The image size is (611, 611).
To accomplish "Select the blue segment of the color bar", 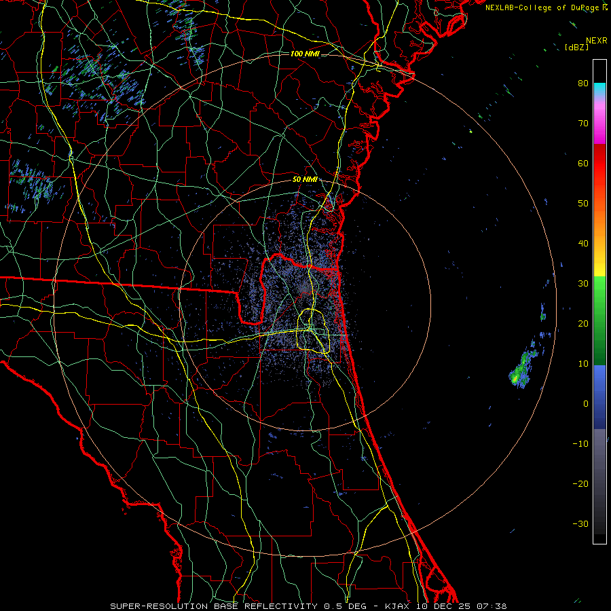I will (x=599, y=396).
